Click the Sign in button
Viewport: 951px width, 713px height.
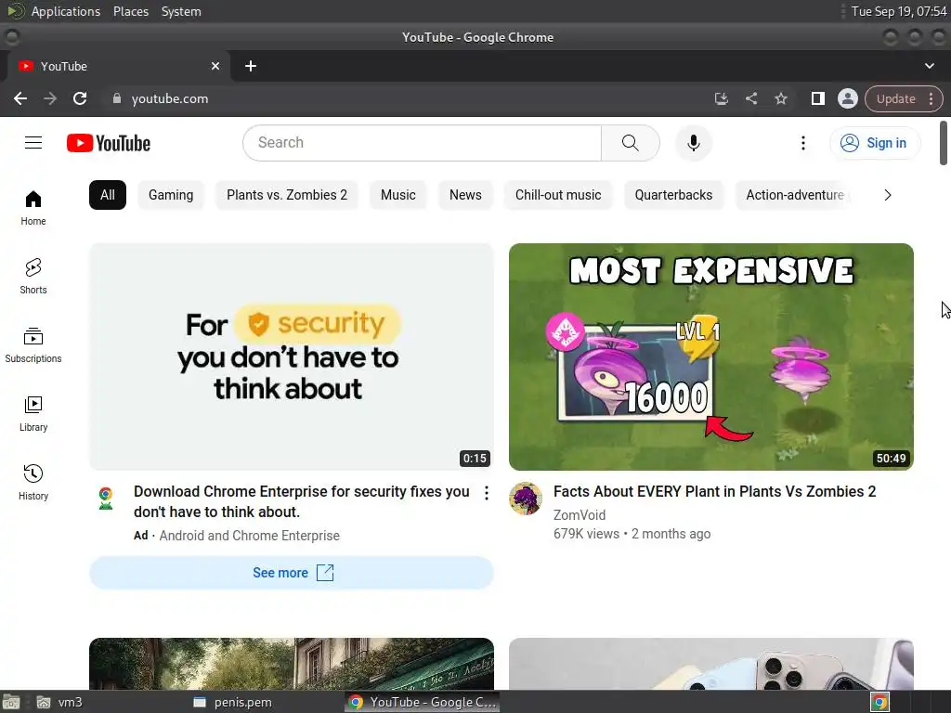click(875, 143)
